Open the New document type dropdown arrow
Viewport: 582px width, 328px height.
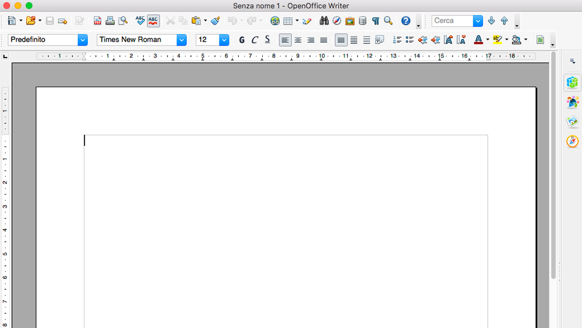[x=21, y=21]
